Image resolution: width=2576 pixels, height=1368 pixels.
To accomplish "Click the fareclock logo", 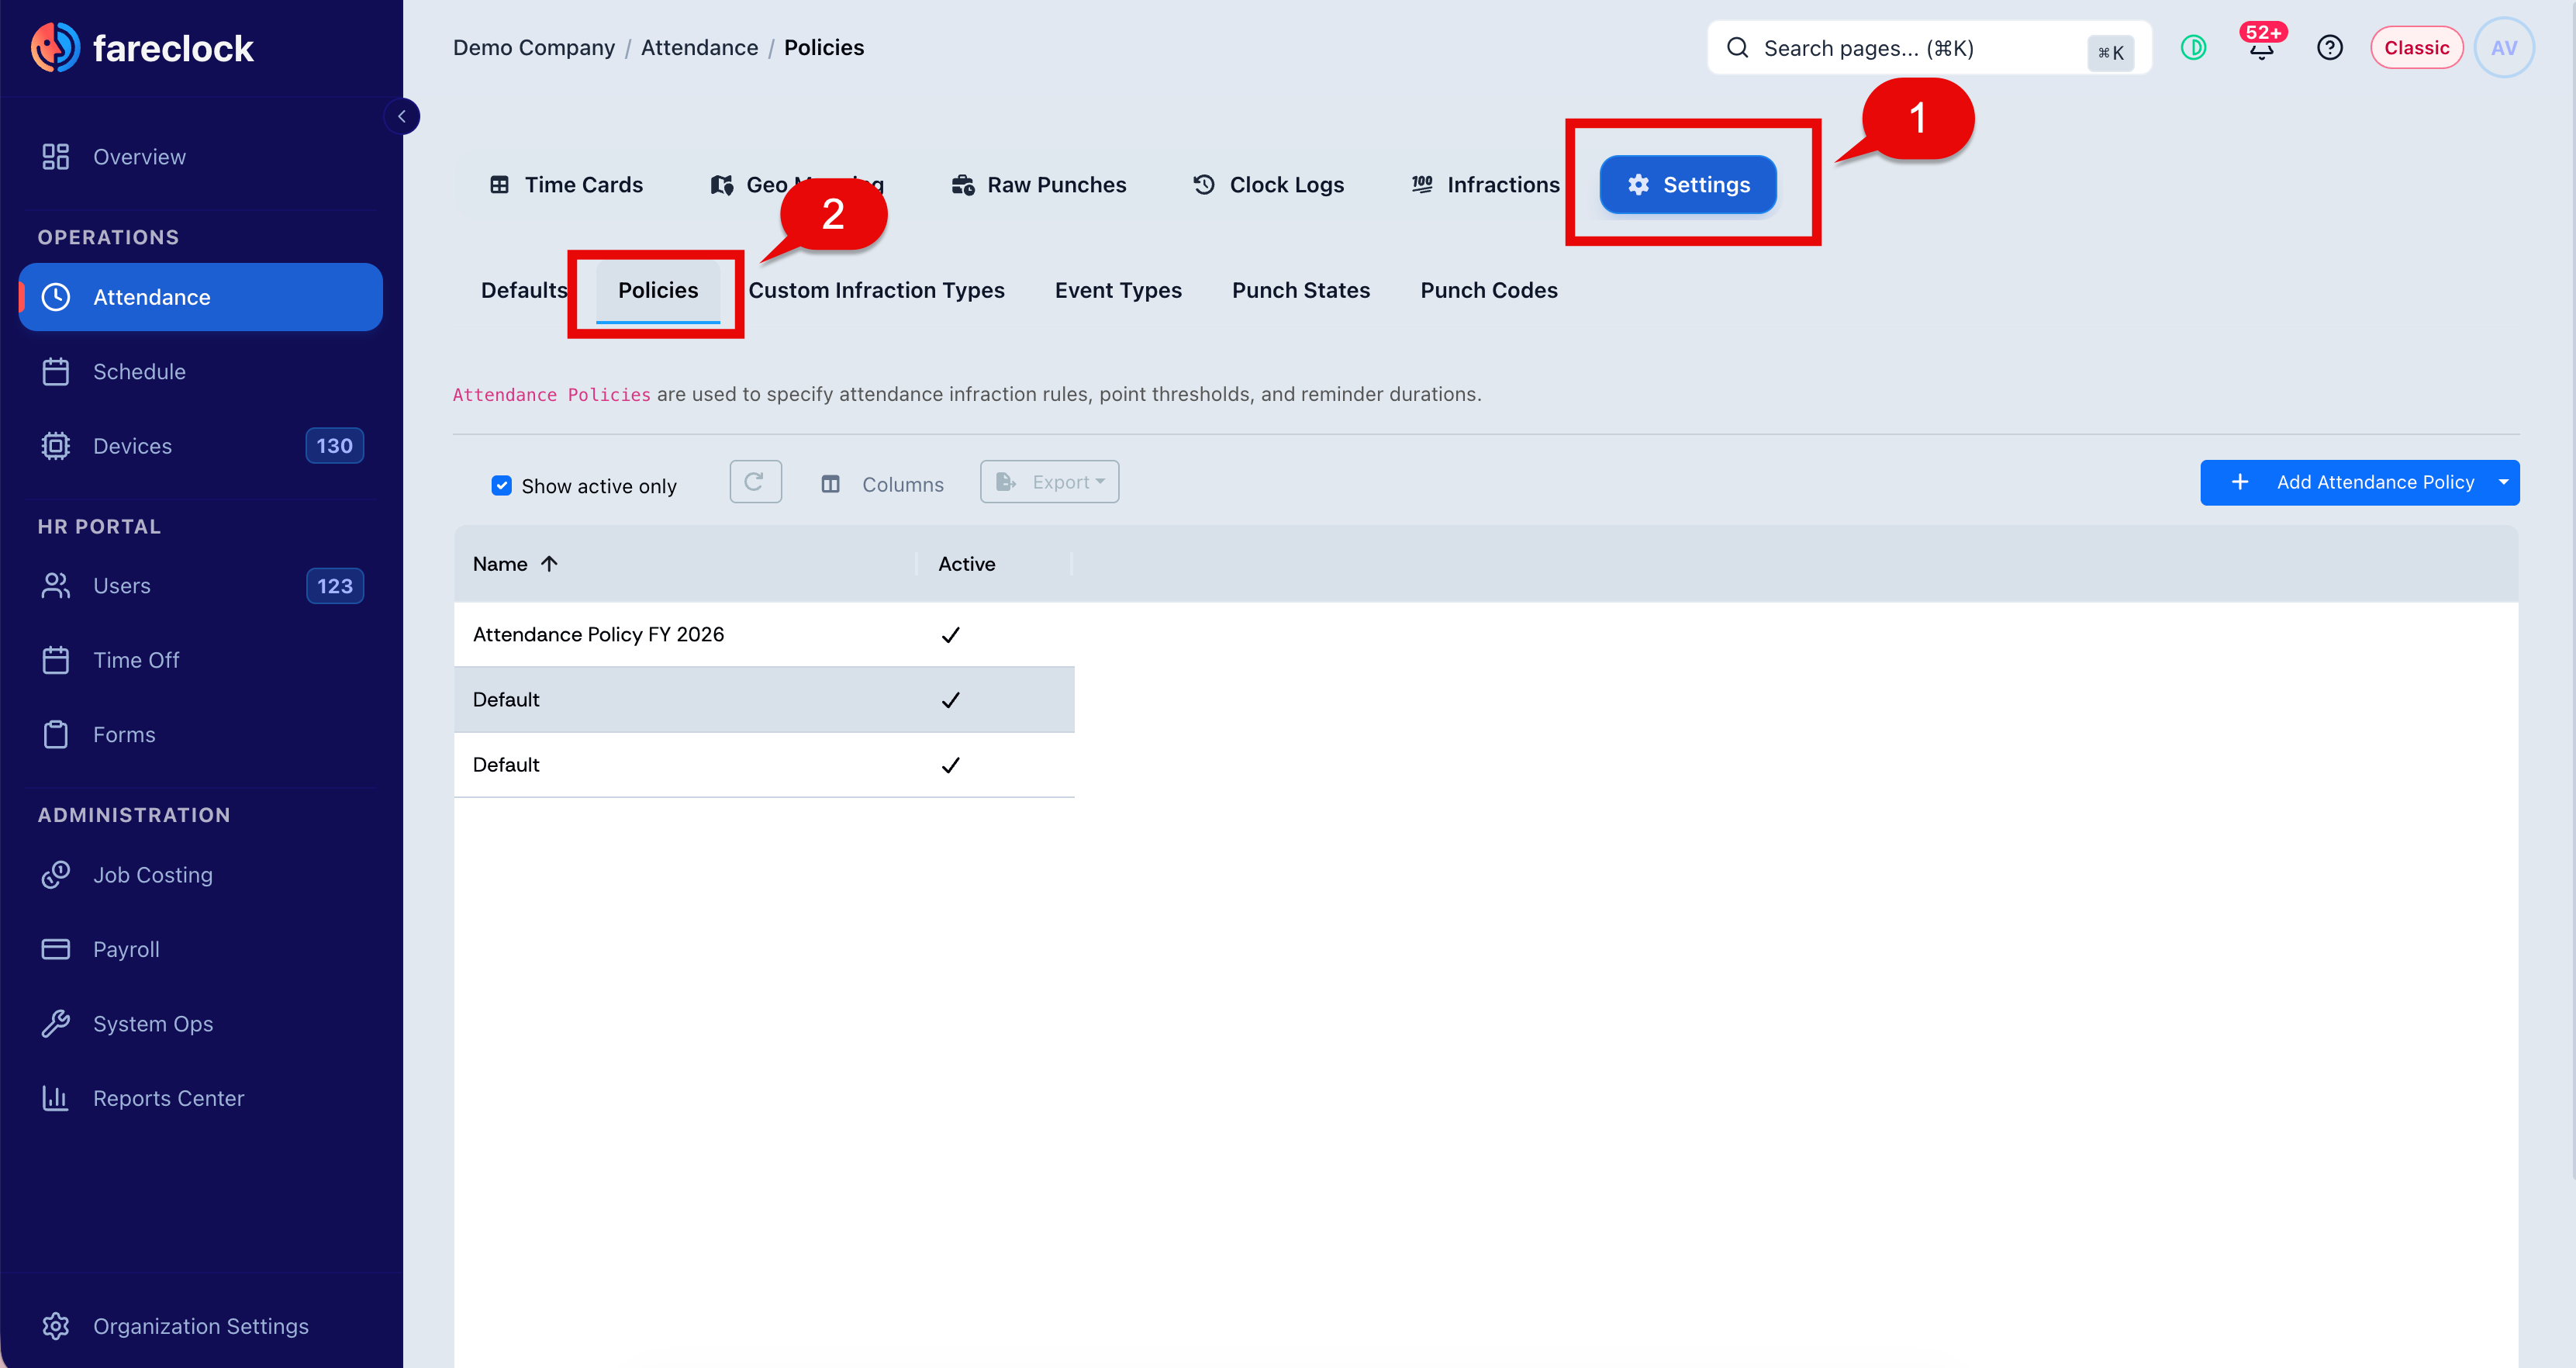I will 142,48.
